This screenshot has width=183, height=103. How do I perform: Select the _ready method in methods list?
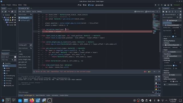pyautogui.click(x=21, y=54)
